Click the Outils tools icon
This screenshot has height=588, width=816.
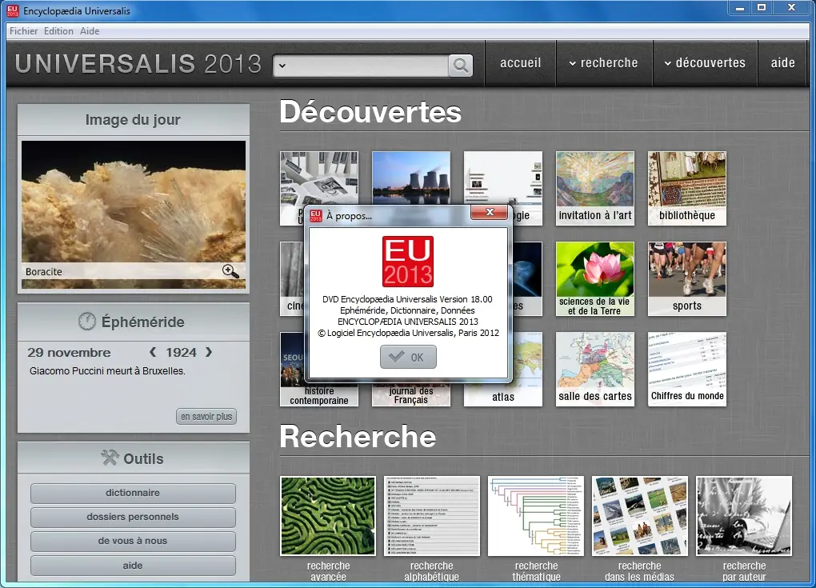[x=110, y=458]
